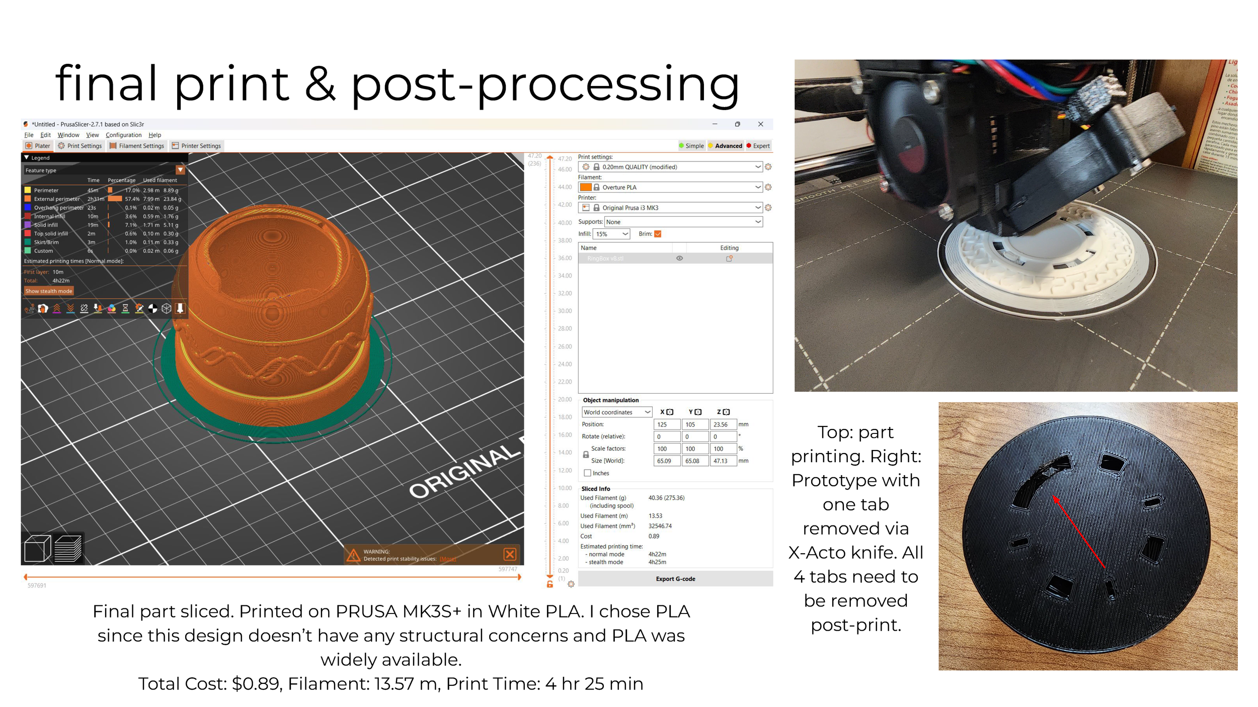Click edit icon for RingBox v8.stl
1258x707 pixels.
click(x=729, y=258)
